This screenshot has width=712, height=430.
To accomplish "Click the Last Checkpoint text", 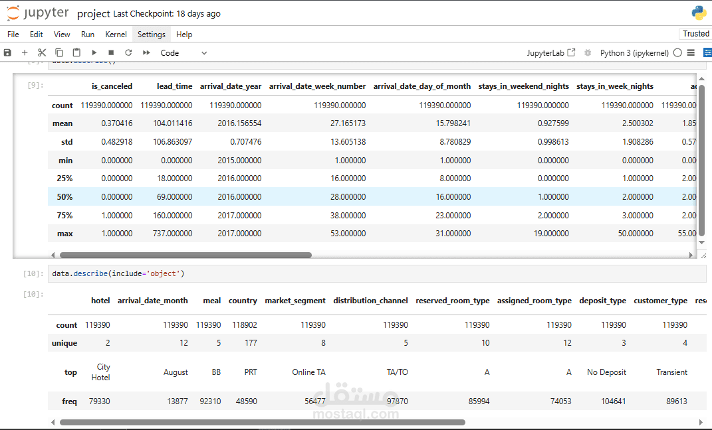I will coord(167,13).
